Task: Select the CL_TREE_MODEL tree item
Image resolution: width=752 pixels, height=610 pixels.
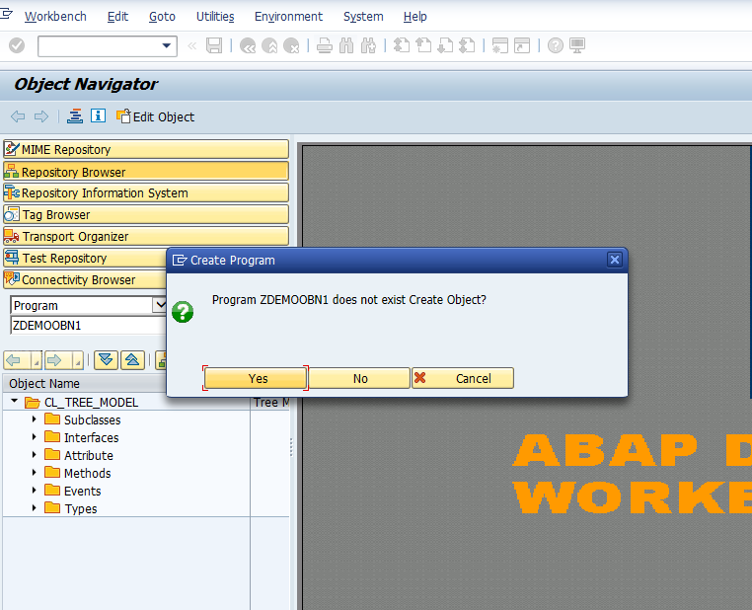Action: (x=91, y=403)
